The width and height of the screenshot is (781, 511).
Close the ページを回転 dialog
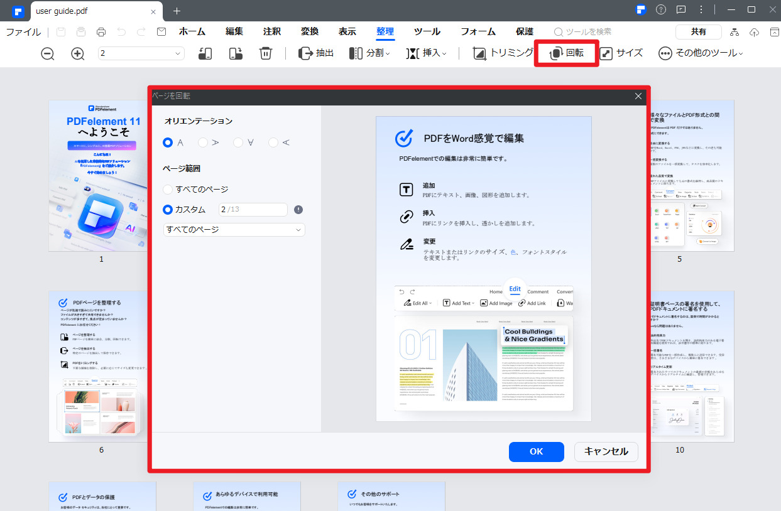[x=638, y=96]
